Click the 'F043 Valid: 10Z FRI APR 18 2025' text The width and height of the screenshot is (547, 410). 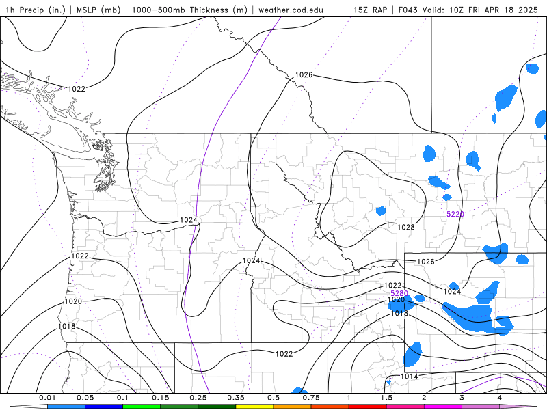coord(468,10)
